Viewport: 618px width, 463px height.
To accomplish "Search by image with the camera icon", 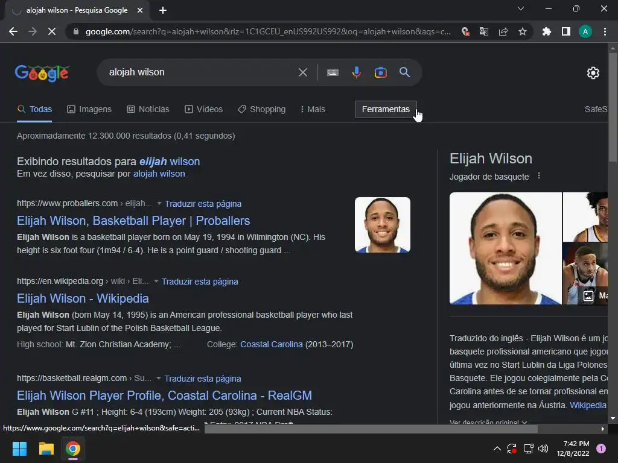I will point(380,72).
